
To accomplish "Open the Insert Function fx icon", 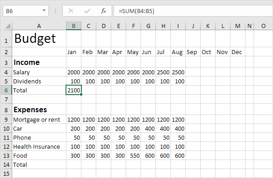I will tap(104, 11).
